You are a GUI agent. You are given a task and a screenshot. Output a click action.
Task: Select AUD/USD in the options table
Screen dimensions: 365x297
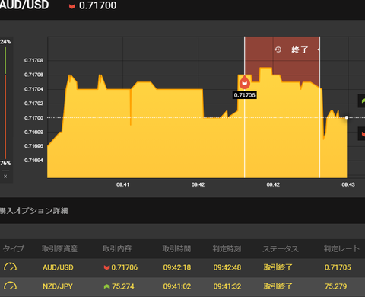(58, 267)
